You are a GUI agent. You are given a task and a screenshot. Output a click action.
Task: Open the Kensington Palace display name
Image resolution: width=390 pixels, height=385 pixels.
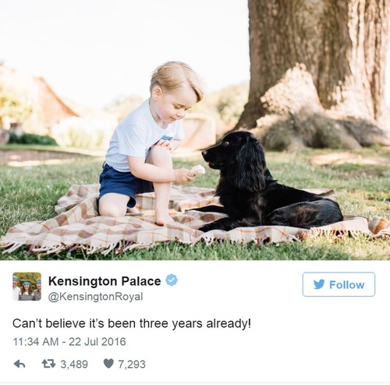[x=105, y=281]
